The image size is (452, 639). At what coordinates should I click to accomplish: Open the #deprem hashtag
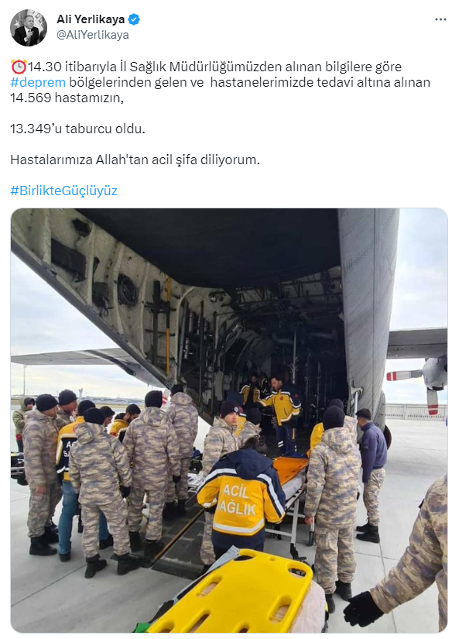[x=38, y=82]
